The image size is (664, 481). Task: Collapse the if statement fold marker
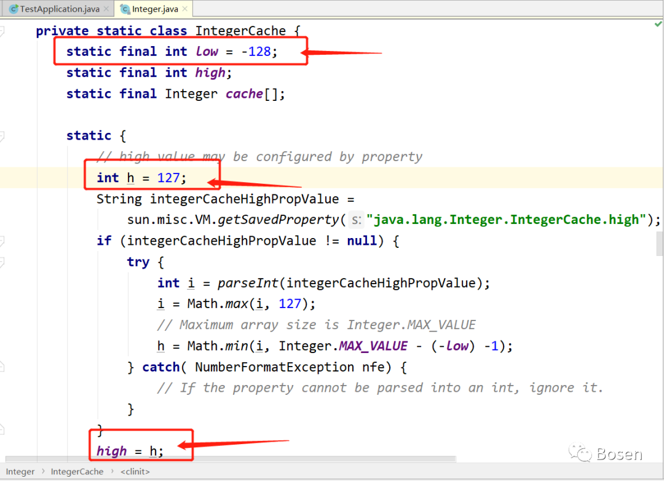(2, 241)
